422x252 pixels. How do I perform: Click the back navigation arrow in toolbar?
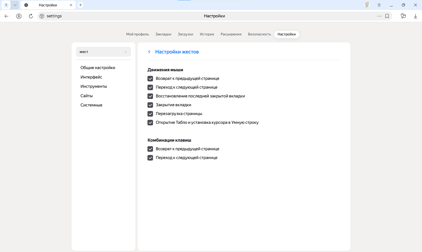[7, 16]
